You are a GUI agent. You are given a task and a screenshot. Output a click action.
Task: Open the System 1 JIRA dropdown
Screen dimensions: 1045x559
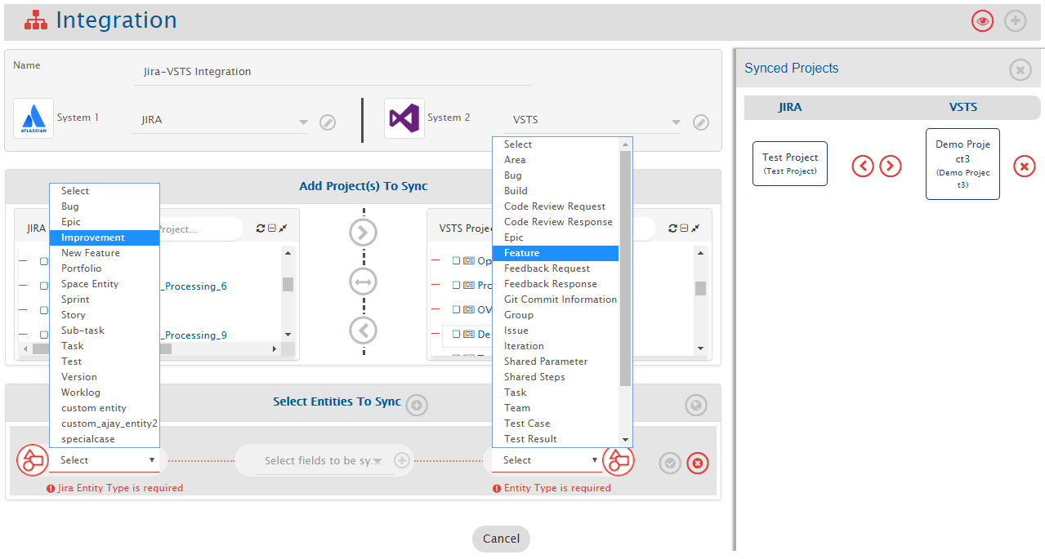point(221,121)
